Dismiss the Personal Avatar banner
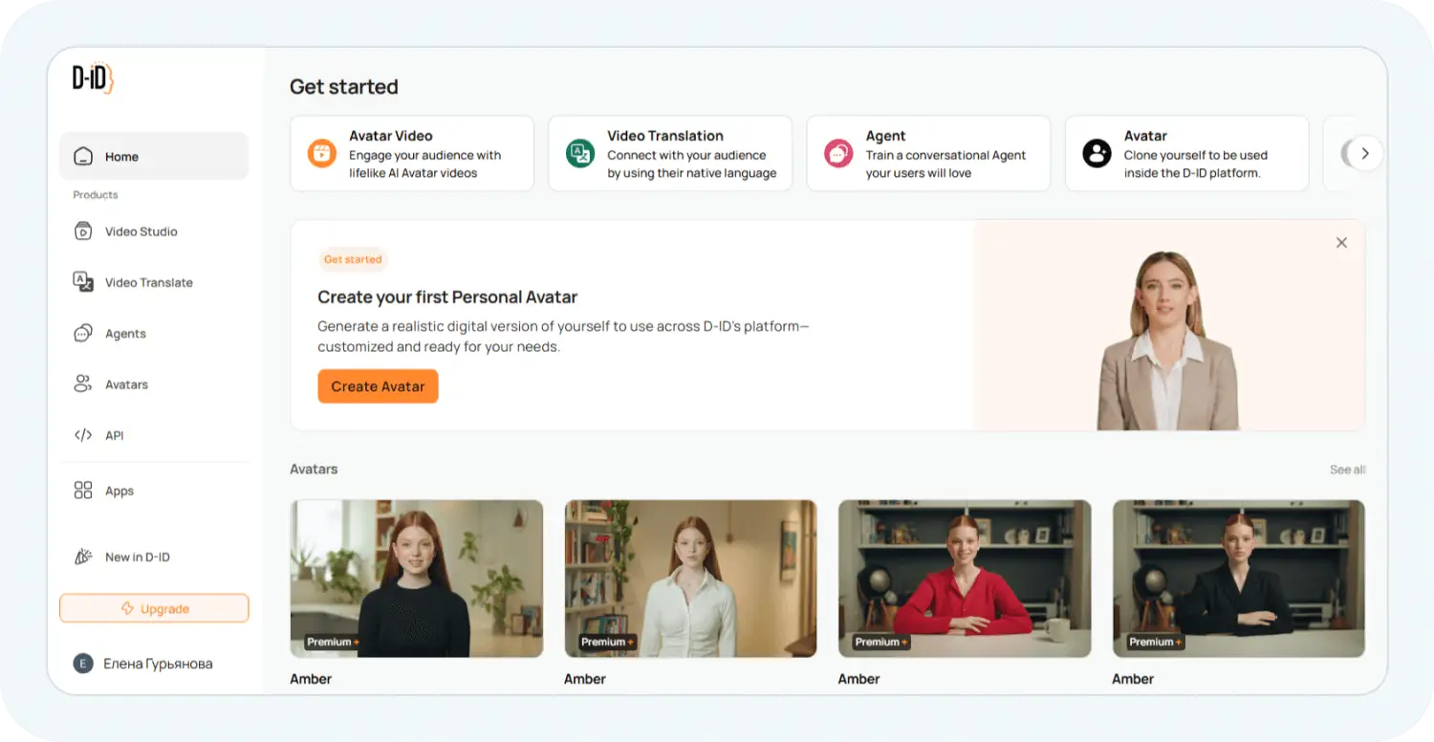 click(1341, 243)
